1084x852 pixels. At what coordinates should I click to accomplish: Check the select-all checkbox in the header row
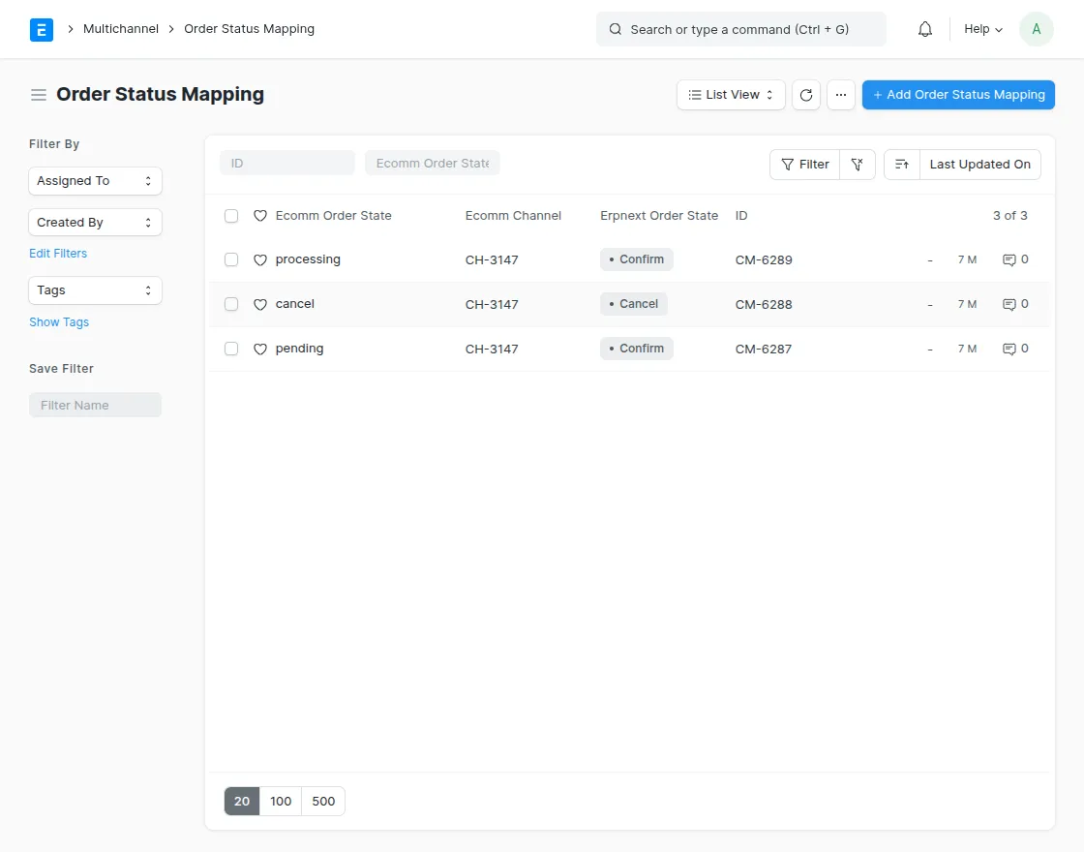[x=231, y=215]
